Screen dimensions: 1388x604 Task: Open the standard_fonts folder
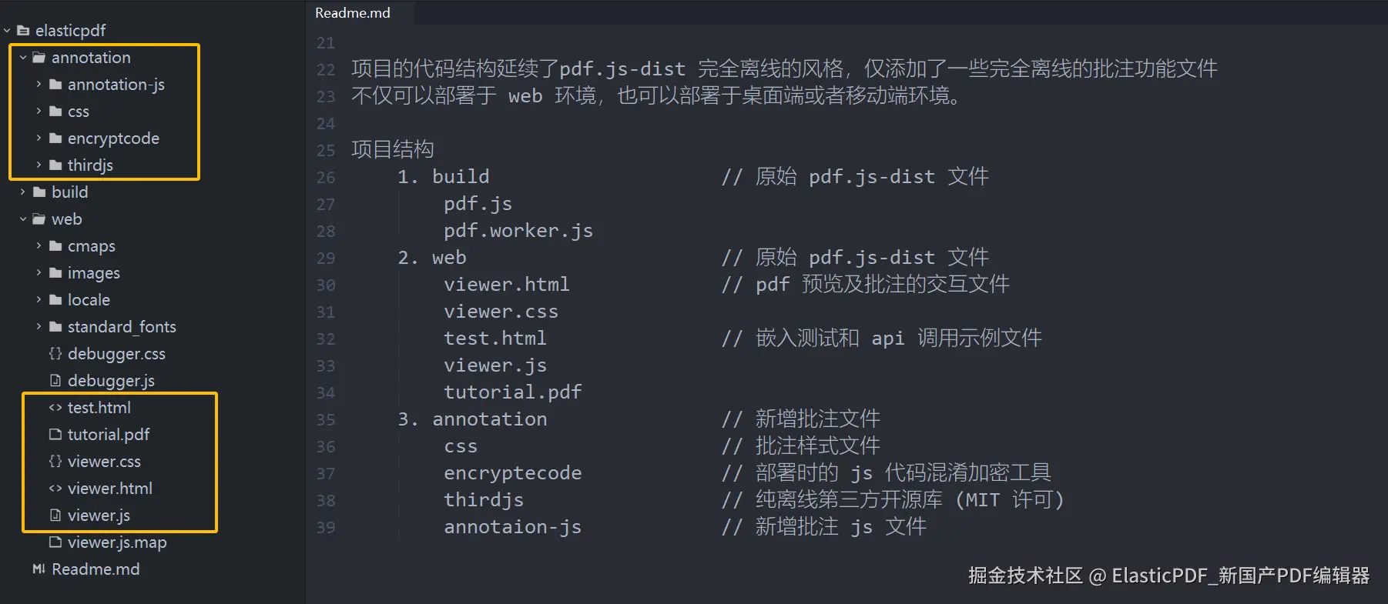122,326
